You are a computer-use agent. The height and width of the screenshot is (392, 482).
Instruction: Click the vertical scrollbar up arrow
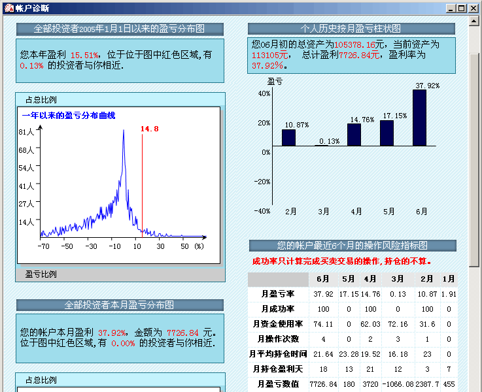(474, 21)
